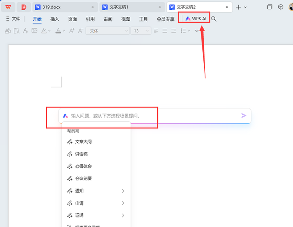Screen dimensions: 293x227
Task: Align text left
Action: tap(156, 31)
